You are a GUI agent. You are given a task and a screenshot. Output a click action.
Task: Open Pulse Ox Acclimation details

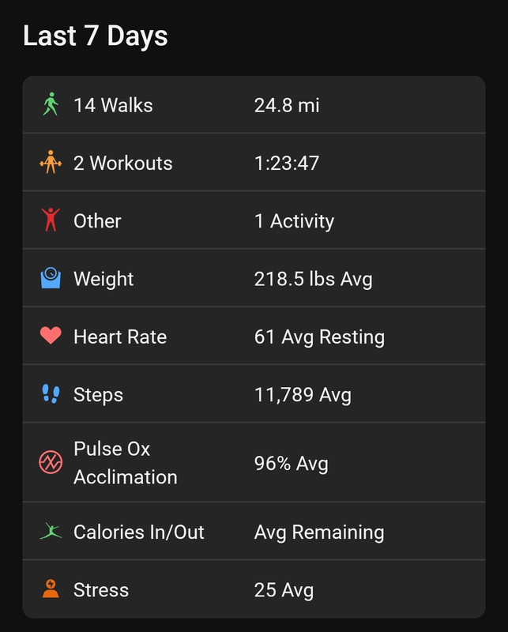tap(254, 462)
